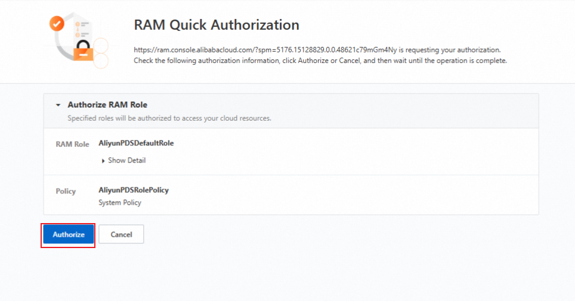
Task: Click the RAM Role label
Action: 72,145
